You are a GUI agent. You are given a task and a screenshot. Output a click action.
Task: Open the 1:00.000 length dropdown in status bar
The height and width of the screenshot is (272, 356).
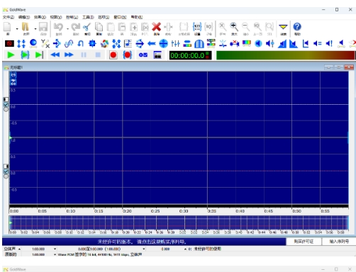tap(55, 249)
